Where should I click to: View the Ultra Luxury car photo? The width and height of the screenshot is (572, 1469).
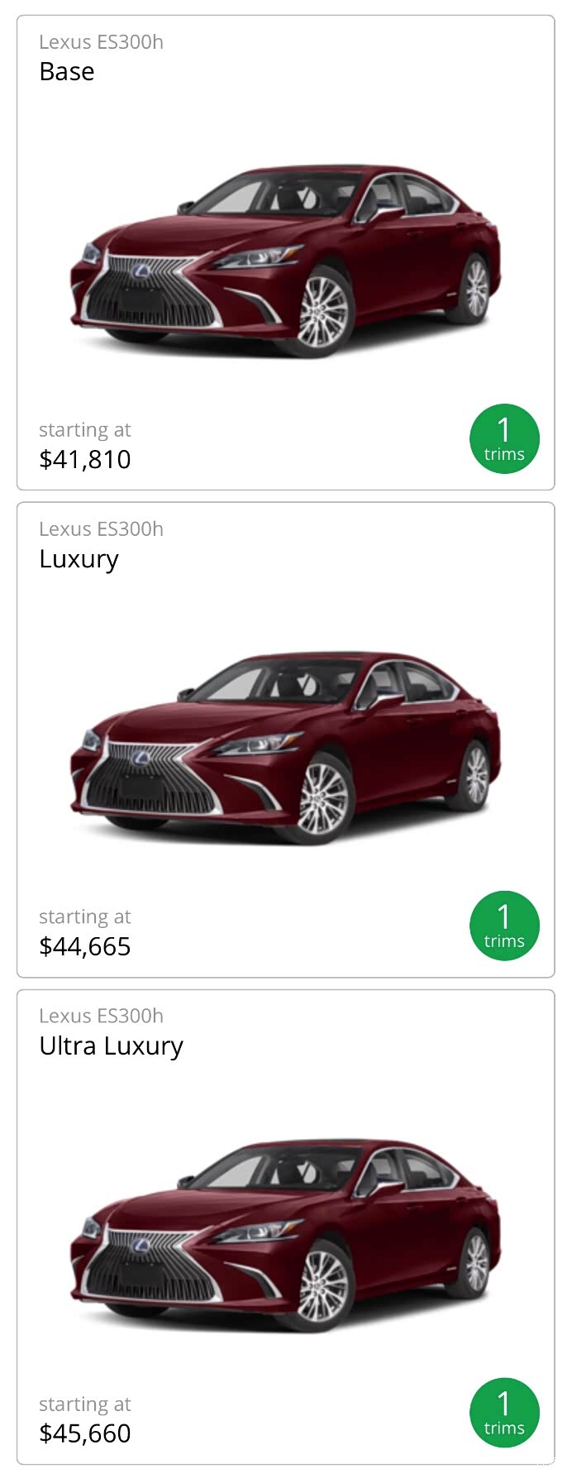click(285, 1235)
